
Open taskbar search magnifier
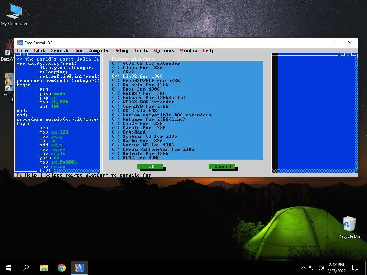pos(26,268)
